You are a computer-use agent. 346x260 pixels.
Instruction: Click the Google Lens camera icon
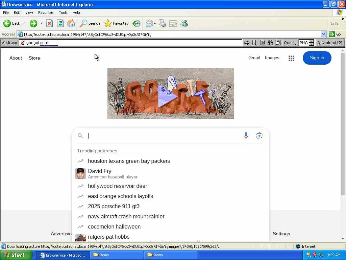pyautogui.click(x=259, y=135)
